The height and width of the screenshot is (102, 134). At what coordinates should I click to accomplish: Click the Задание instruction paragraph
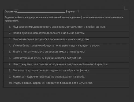pyautogui.click(x=64, y=19)
